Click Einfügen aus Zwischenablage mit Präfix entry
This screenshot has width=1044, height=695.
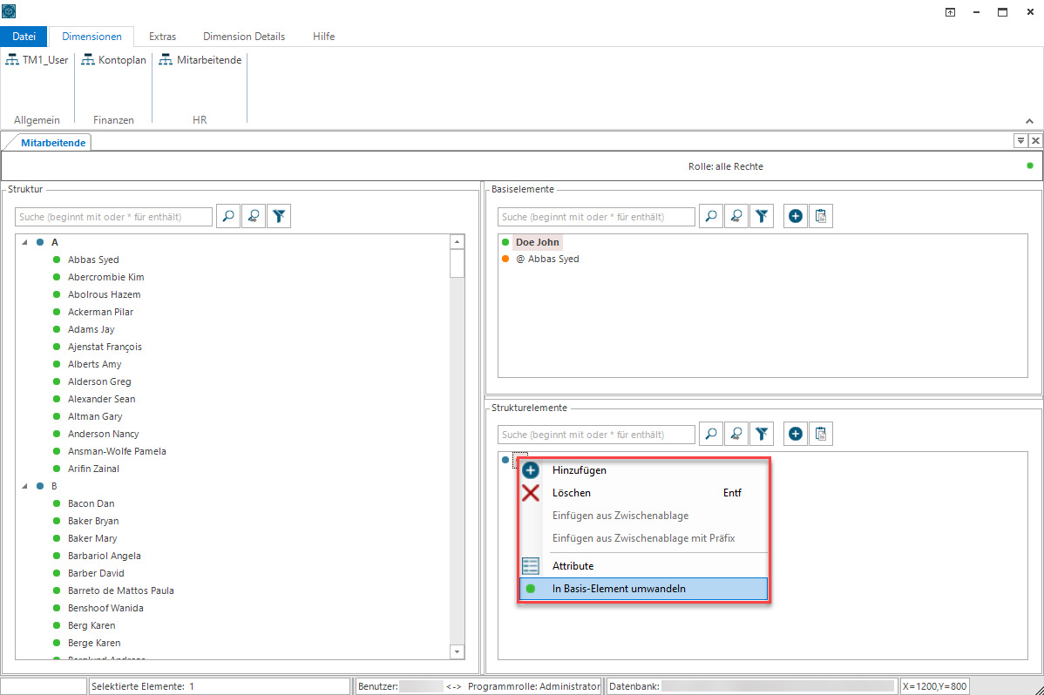643,538
